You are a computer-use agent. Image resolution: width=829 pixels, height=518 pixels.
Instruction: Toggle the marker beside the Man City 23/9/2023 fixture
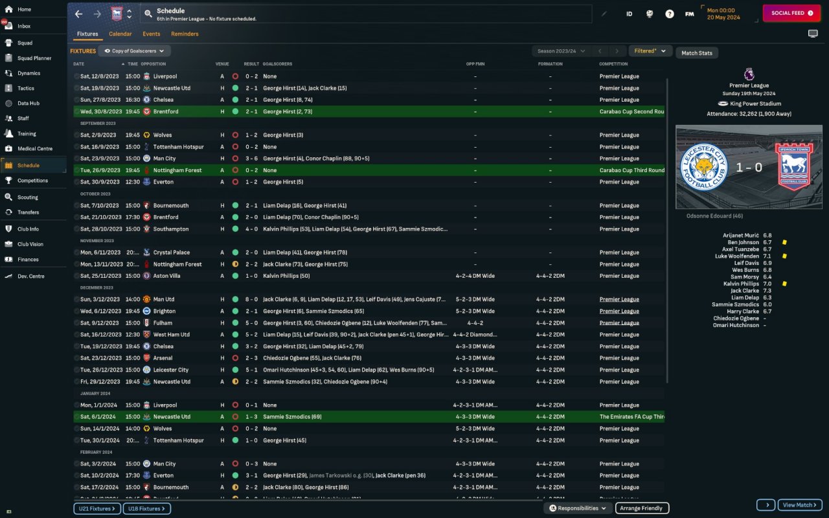(x=76, y=159)
